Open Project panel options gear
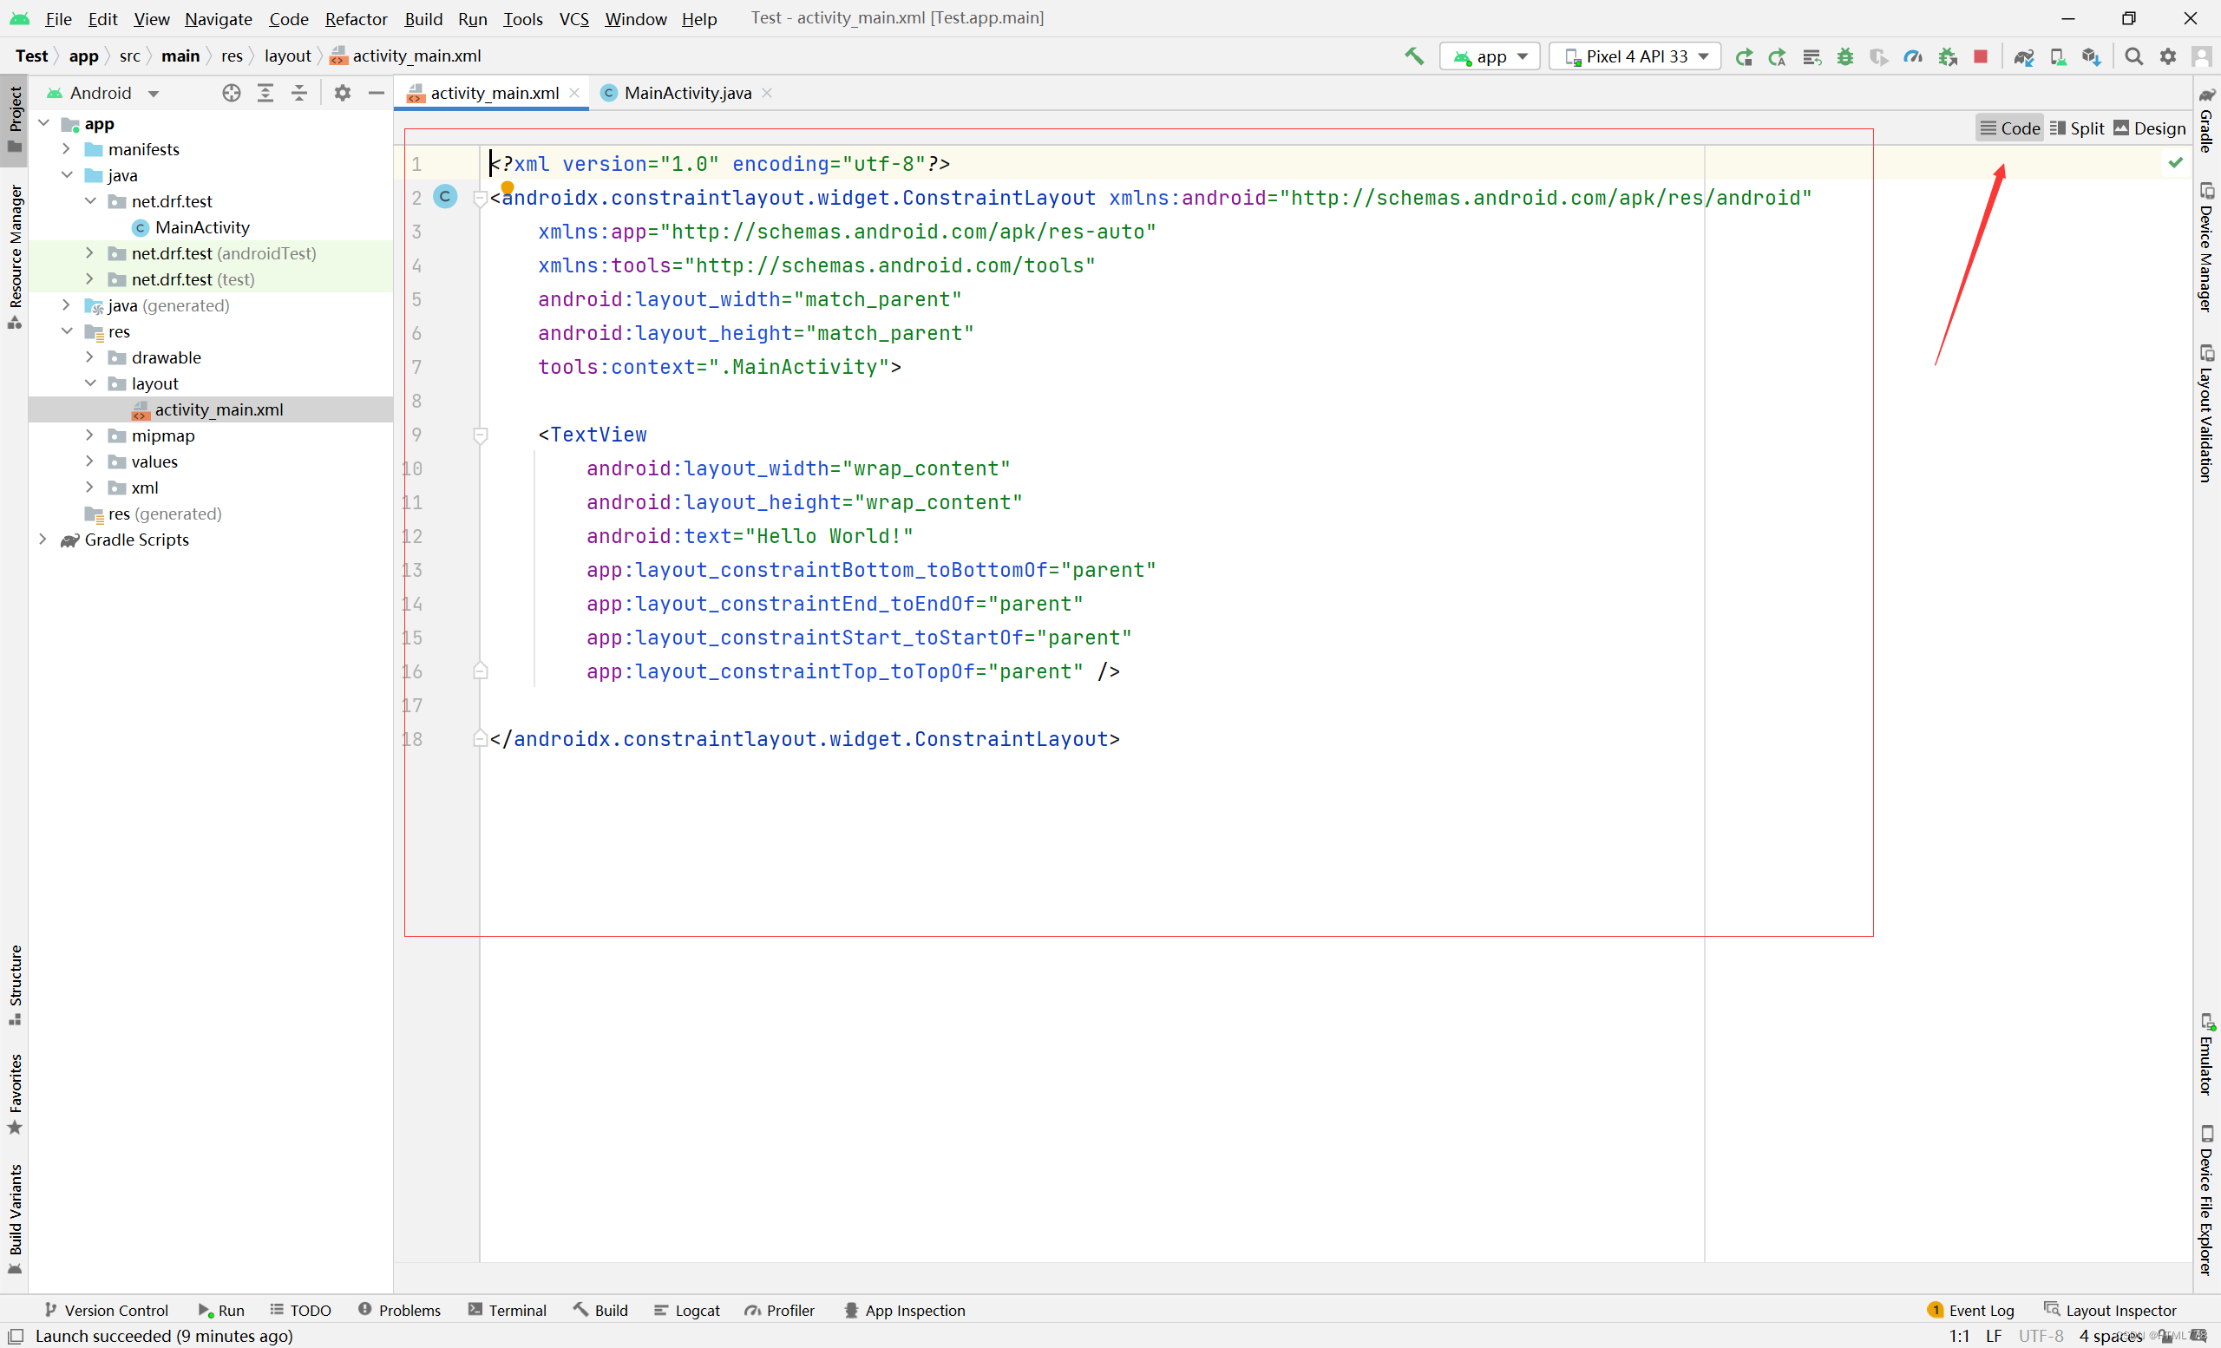 [343, 93]
